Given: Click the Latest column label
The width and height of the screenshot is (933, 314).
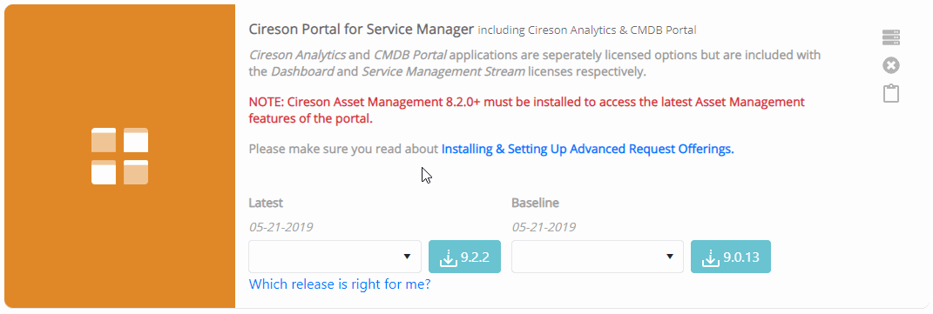Looking at the screenshot, I should (266, 203).
